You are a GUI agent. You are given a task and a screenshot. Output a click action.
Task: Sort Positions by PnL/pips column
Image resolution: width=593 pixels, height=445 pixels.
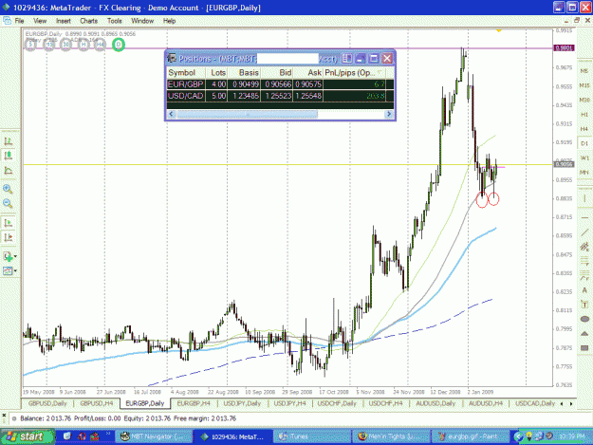coord(354,73)
